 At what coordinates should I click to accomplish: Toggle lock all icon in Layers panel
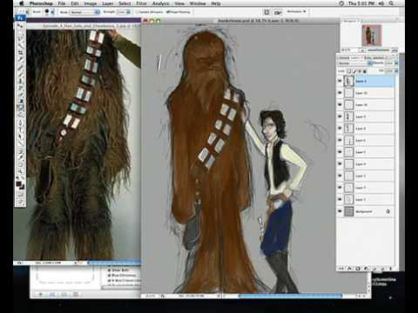(x=365, y=71)
